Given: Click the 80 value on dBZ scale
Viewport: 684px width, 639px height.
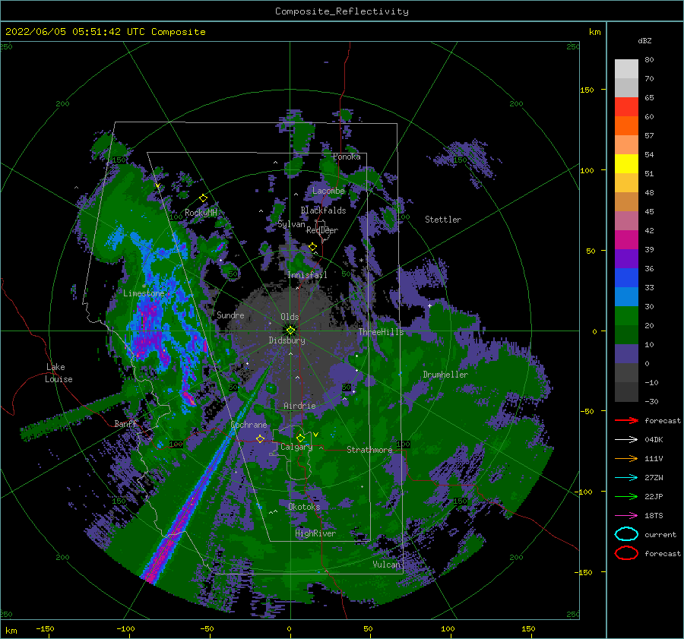Looking at the screenshot, I should pyautogui.click(x=649, y=60).
